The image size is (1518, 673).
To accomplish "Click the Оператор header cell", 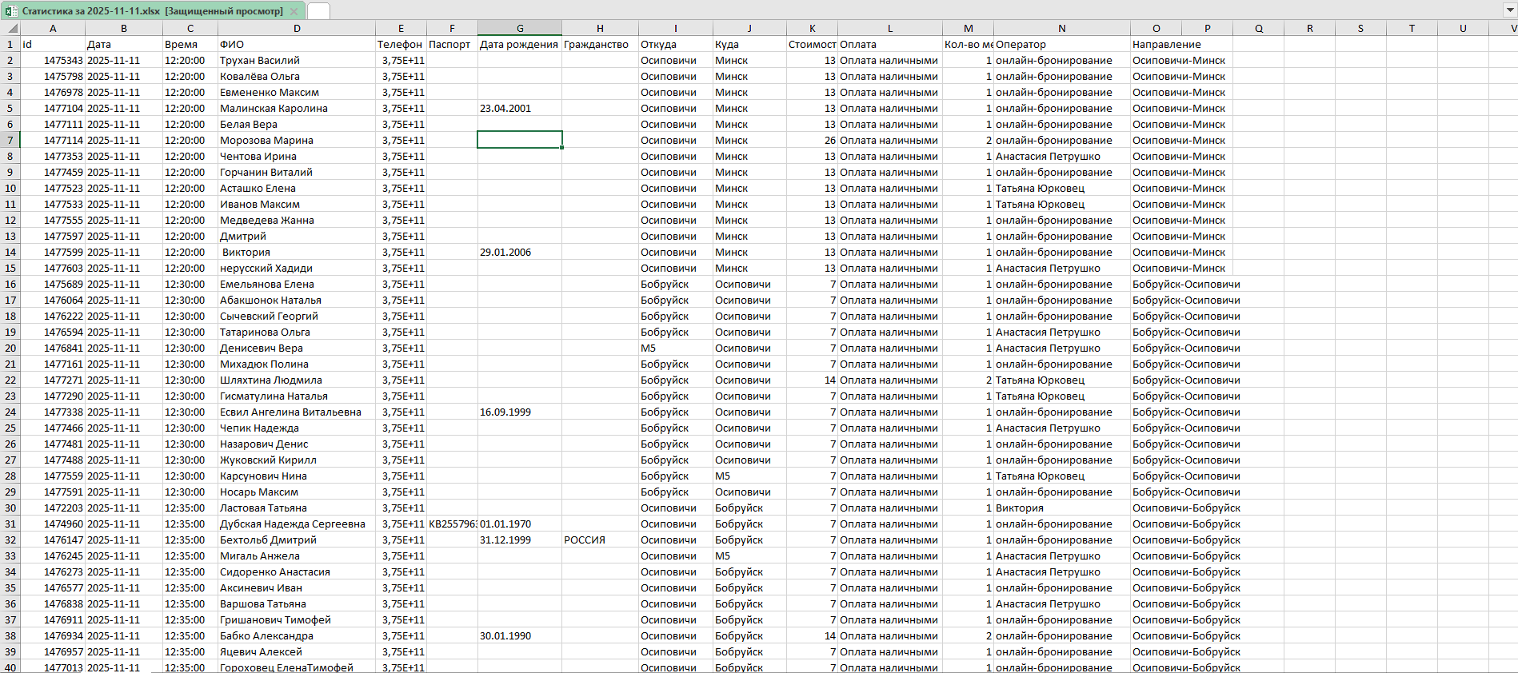I will (x=1061, y=44).
